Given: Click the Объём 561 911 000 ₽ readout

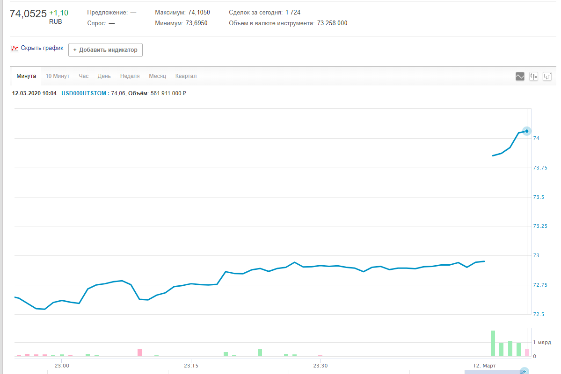Looking at the screenshot, I should 157,93.
